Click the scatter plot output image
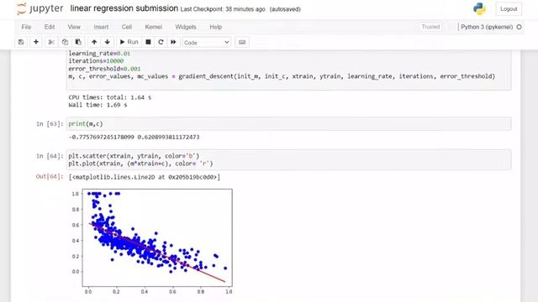This screenshot has width=538, height=302. [x=151, y=241]
